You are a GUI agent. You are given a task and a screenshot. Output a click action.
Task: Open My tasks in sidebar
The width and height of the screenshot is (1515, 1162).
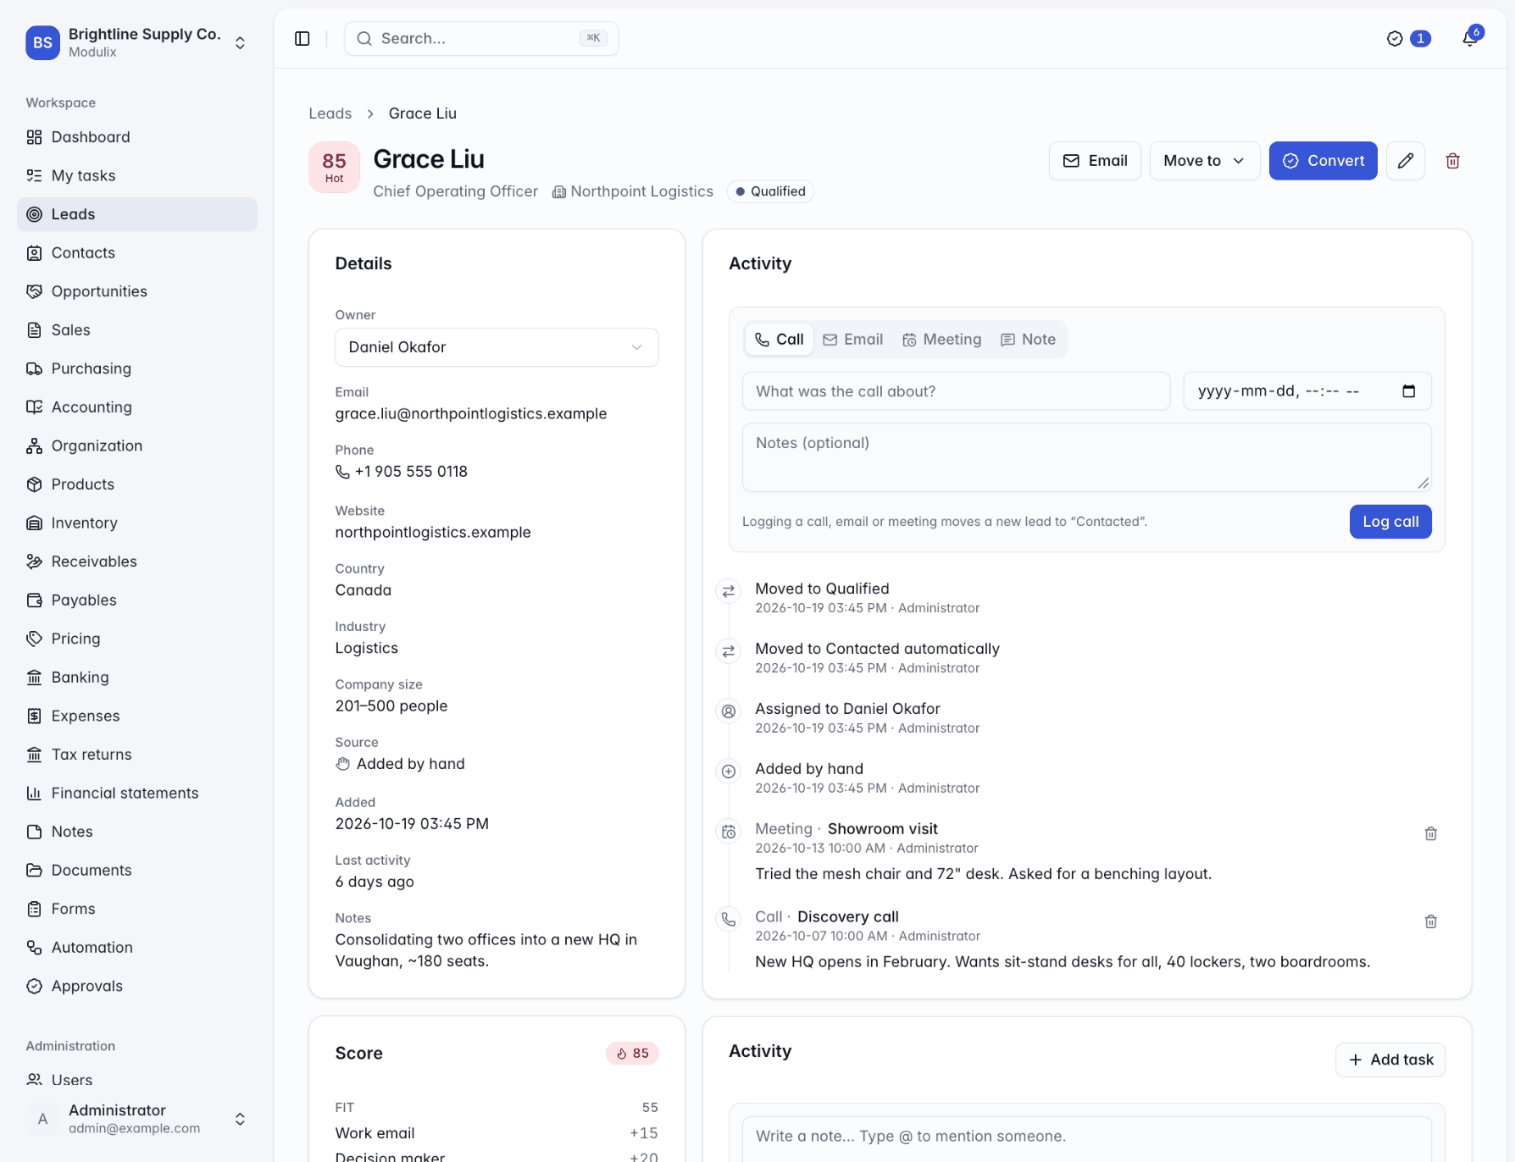[x=137, y=175]
